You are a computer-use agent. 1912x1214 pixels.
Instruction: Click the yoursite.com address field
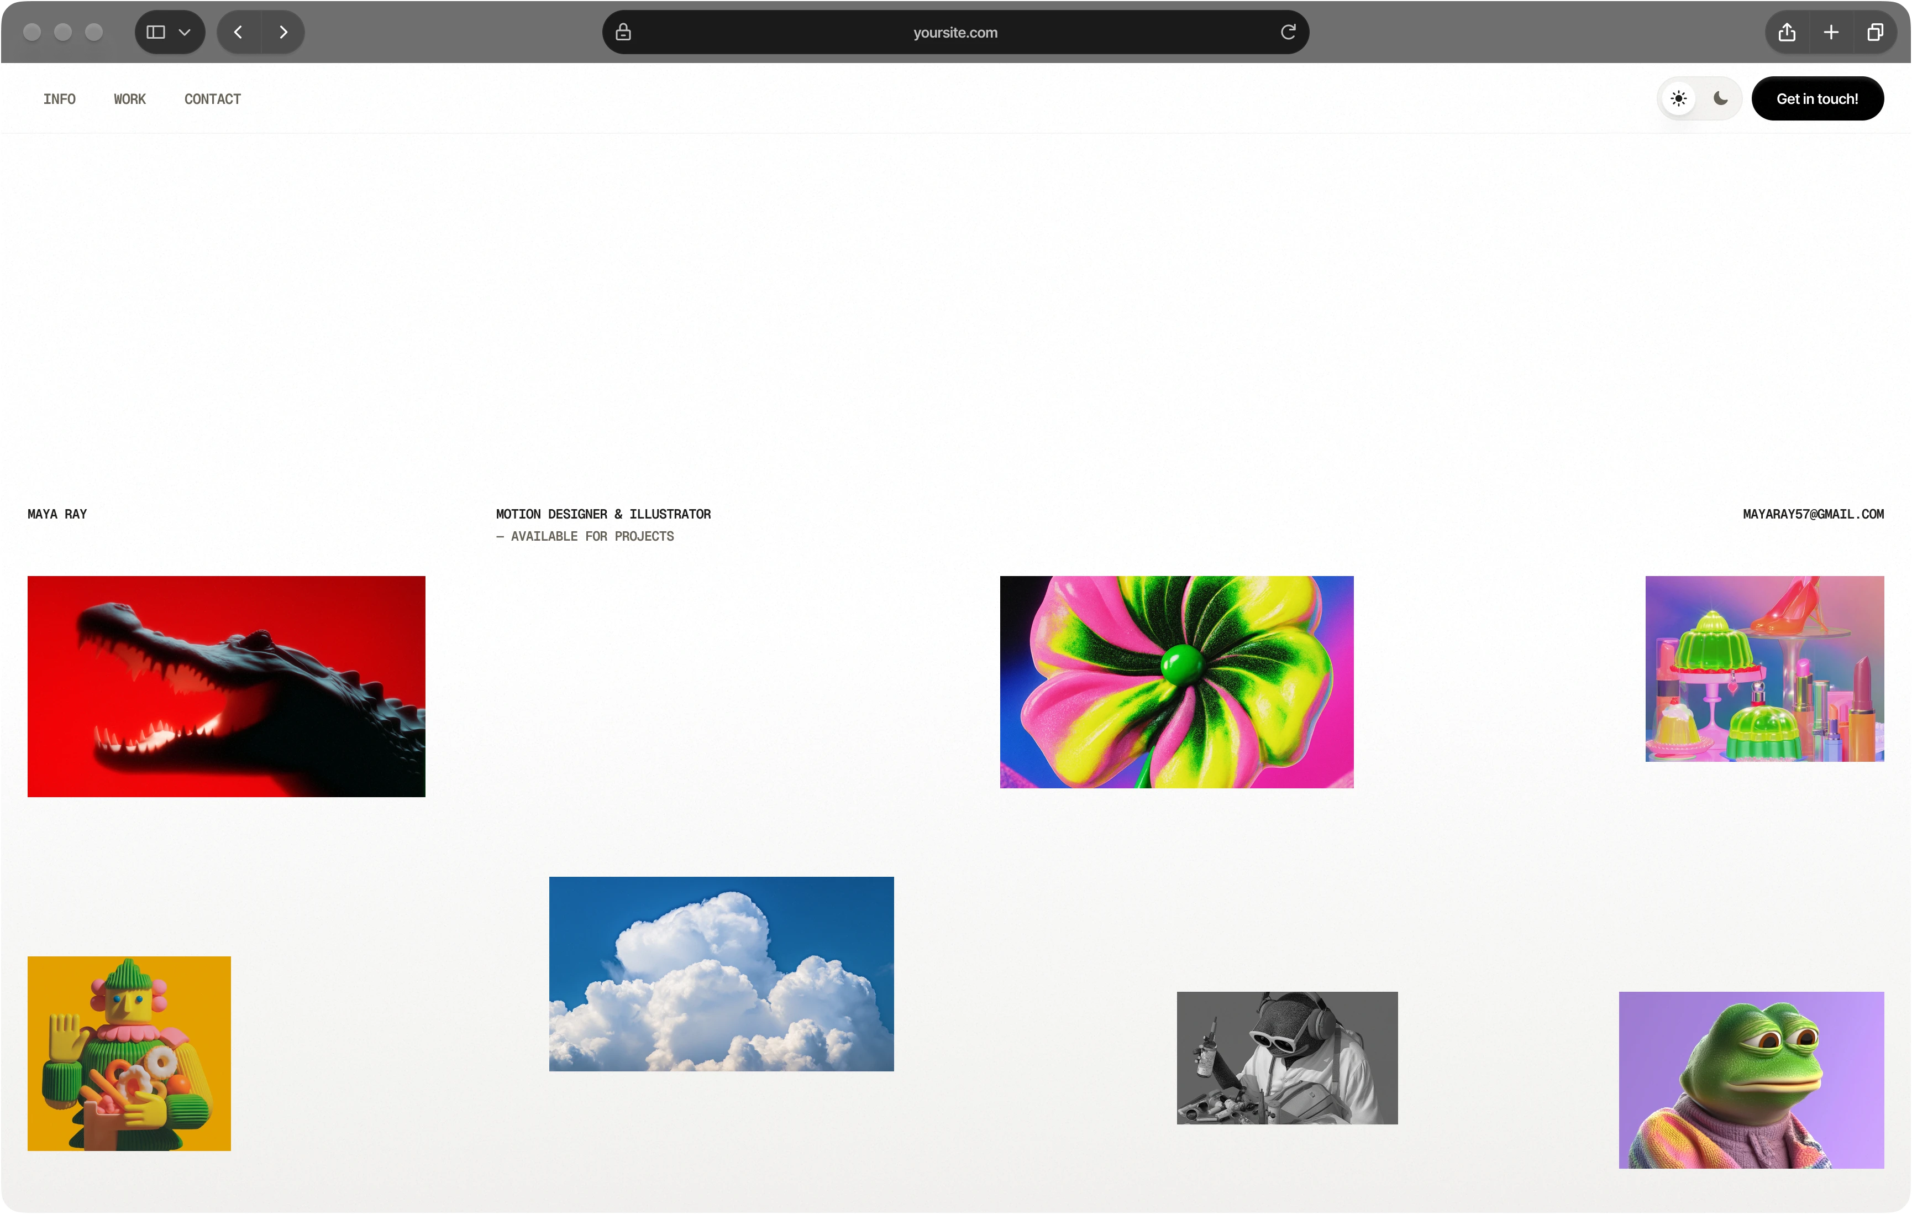click(955, 33)
